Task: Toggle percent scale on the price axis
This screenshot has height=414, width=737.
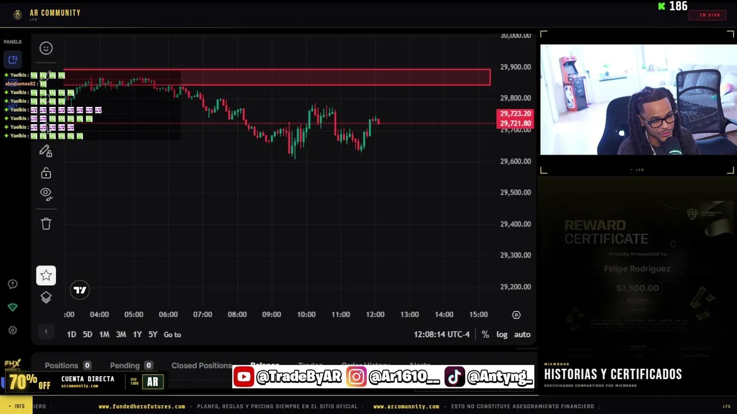Action: [485, 335]
